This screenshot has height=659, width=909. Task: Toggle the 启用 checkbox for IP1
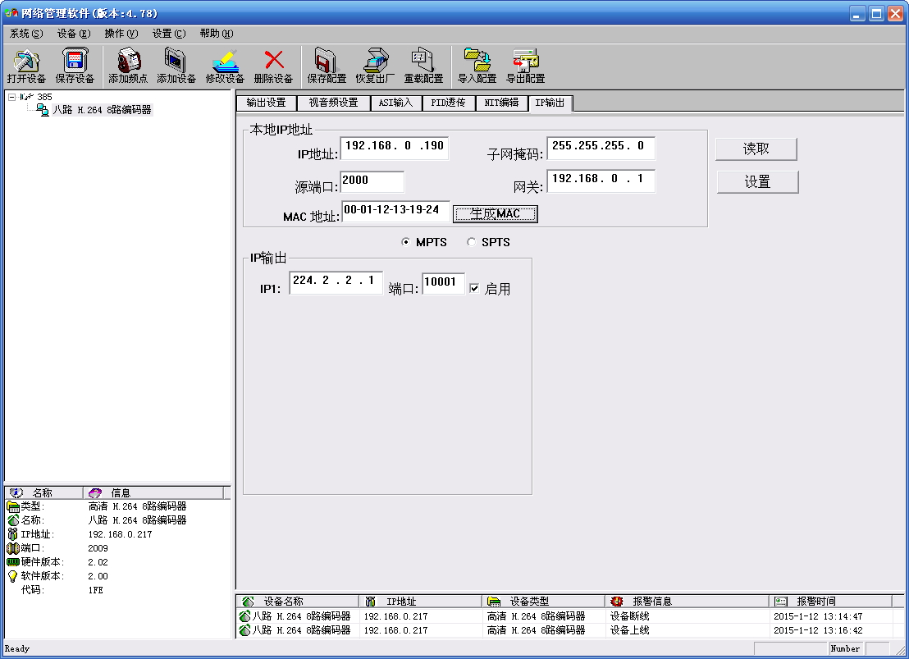pos(474,289)
